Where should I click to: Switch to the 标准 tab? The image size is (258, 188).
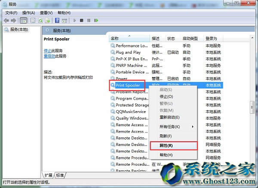click(x=60, y=175)
